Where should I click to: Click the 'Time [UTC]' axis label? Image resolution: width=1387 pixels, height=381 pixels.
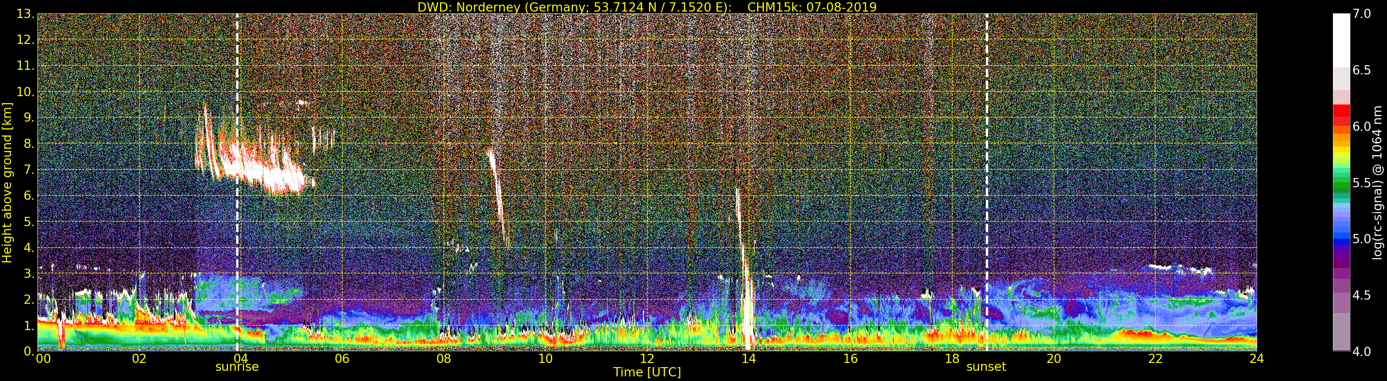[x=647, y=372]
